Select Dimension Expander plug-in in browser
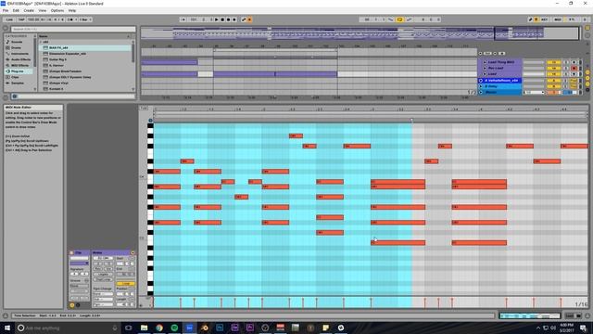Screen dimensions: 593x334 [x=68, y=54]
